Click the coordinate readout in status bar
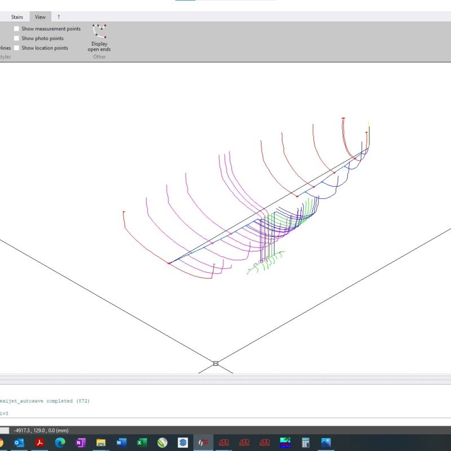Image resolution: width=451 pixels, height=451 pixels. [x=42, y=430]
